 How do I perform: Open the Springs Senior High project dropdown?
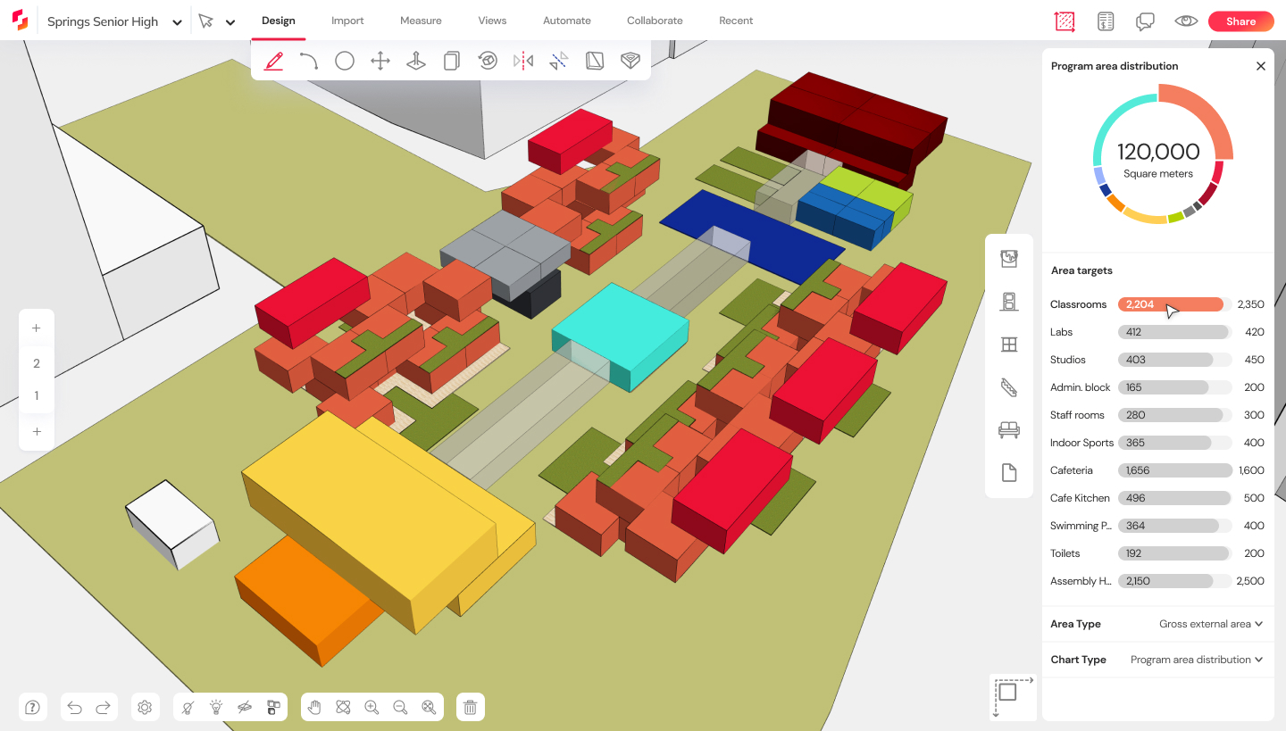(176, 21)
